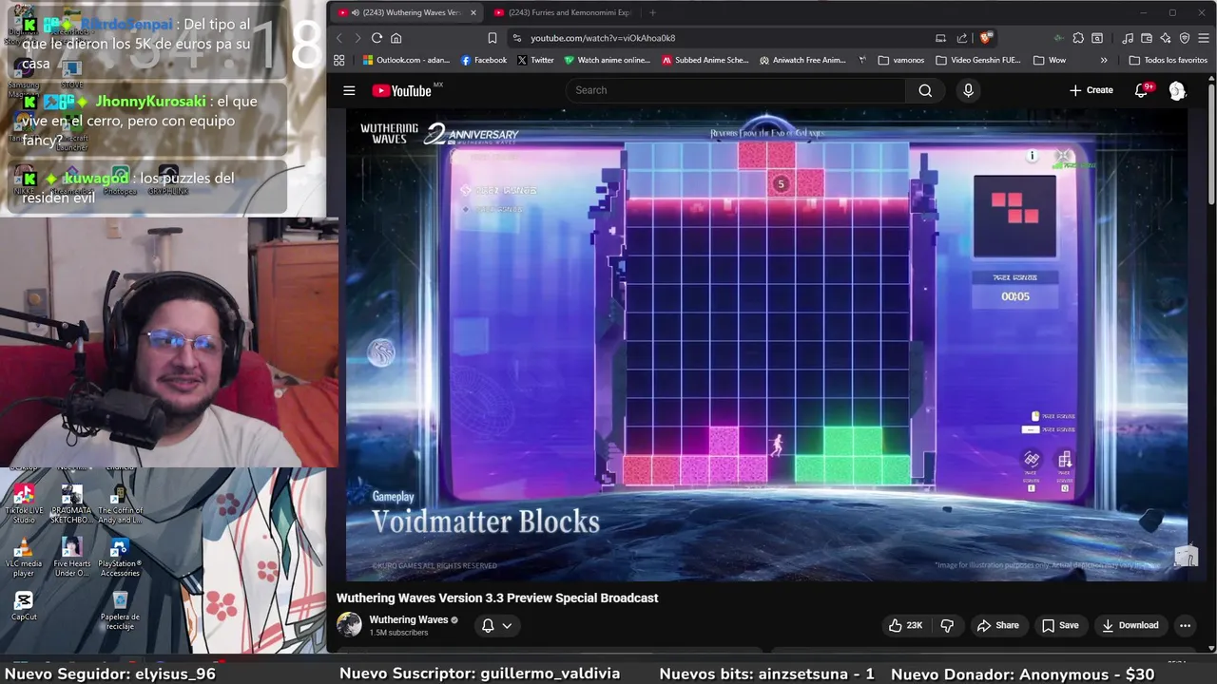The image size is (1217, 684).
Task: Open Leo AI sparkle icon in toolbar
Action: (1166, 38)
